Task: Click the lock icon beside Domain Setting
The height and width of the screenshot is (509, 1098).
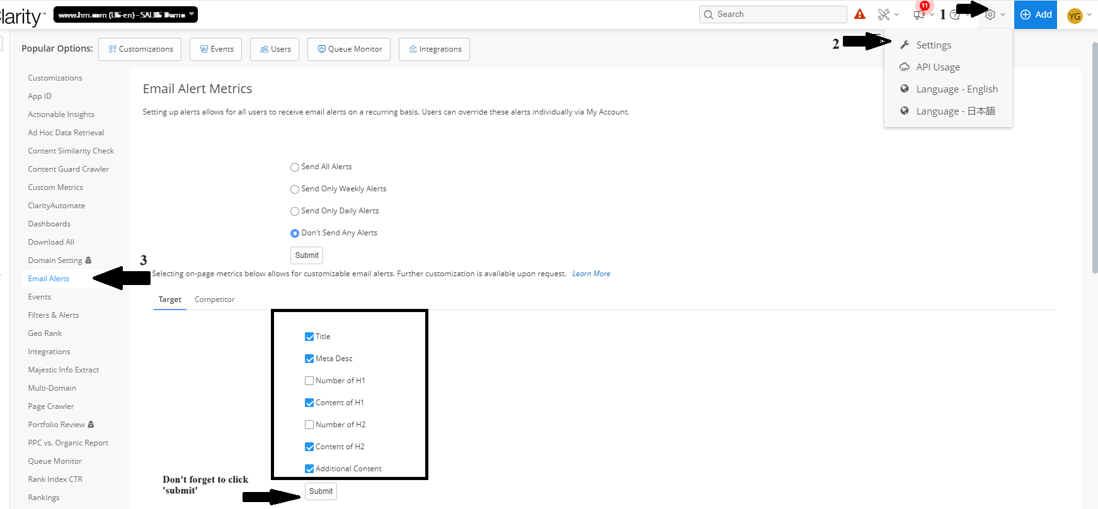Action: coord(88,260)
